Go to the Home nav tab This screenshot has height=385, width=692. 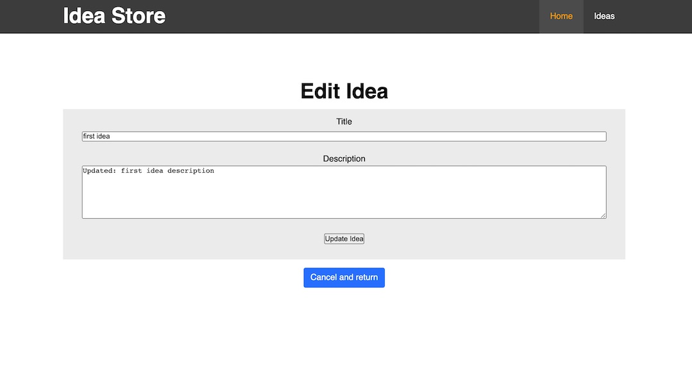pos(561,16)
